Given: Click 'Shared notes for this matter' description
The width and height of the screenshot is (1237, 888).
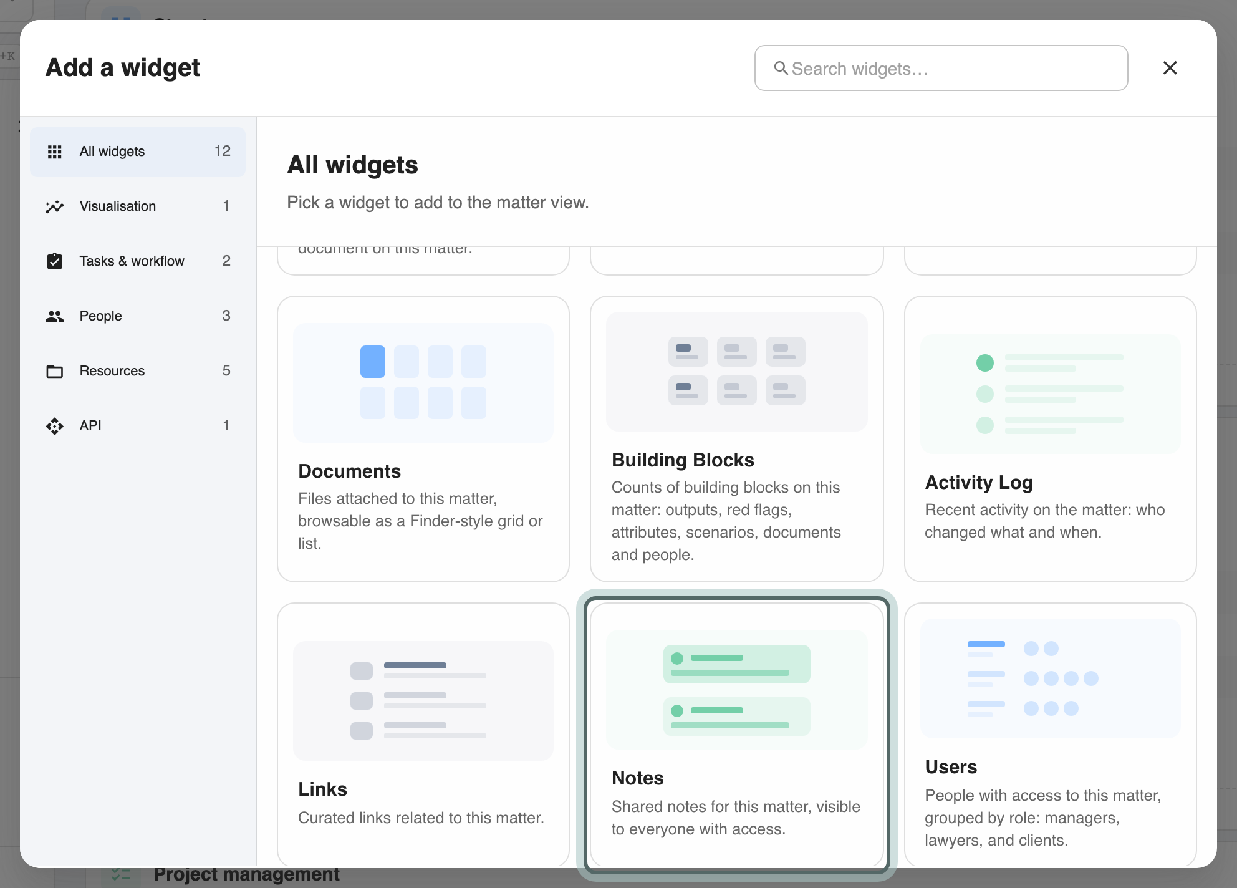Looking at the screenshot, I should [736, 818].
